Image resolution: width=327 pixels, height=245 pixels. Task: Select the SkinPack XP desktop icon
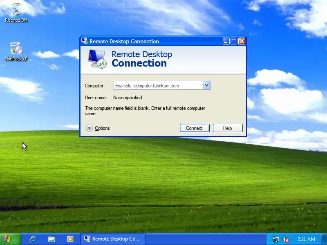16,51
